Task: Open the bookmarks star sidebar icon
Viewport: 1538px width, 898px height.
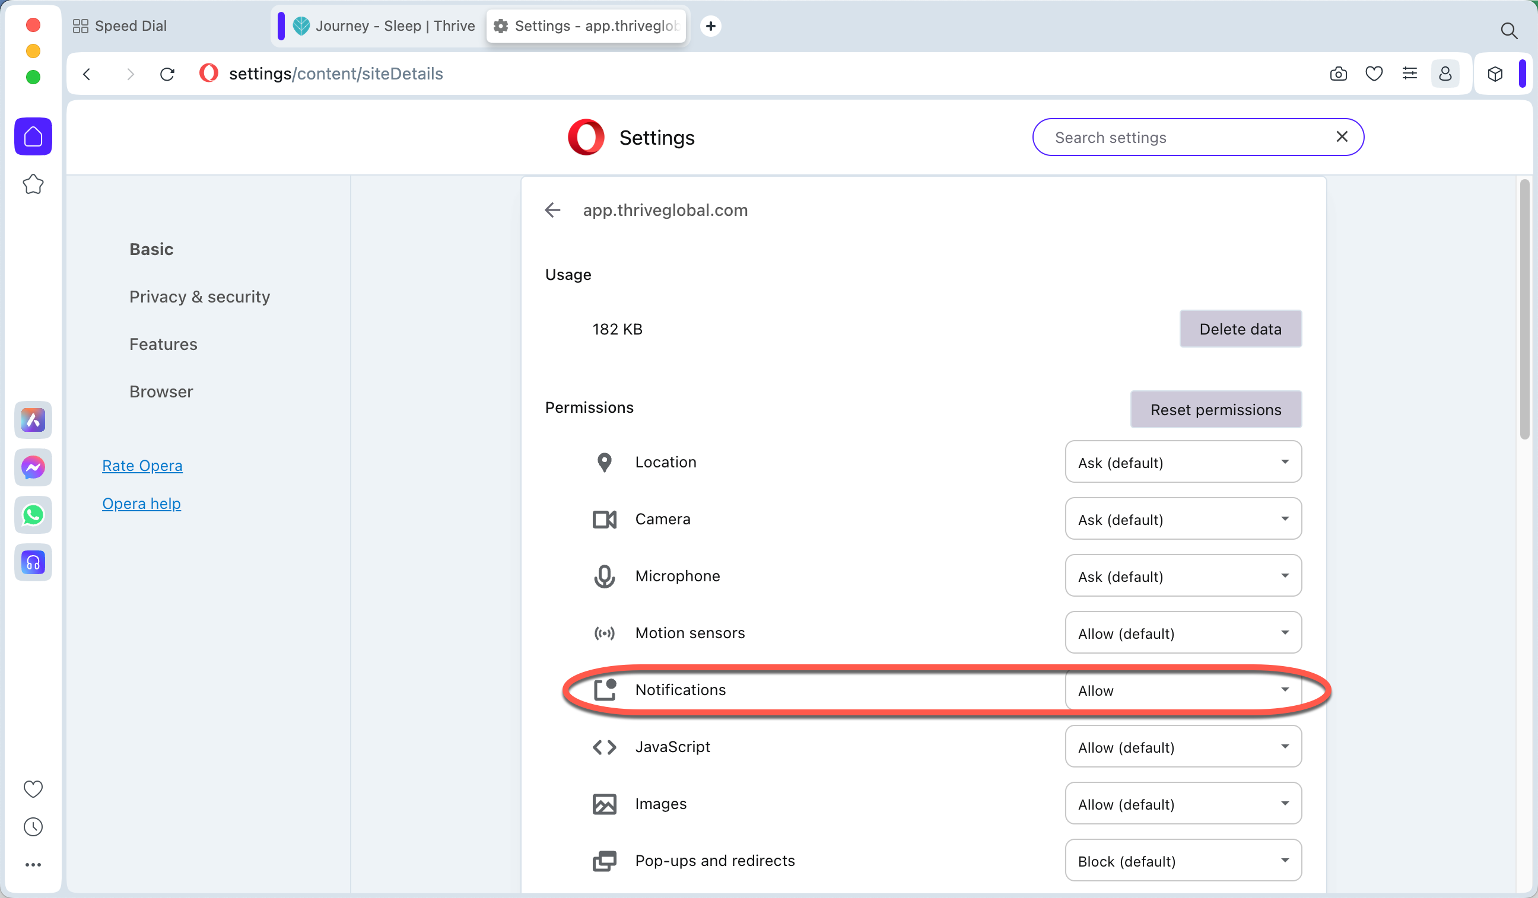Action: point(33,184)
